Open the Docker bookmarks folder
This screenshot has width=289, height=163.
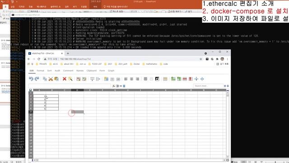pos(135,64)
